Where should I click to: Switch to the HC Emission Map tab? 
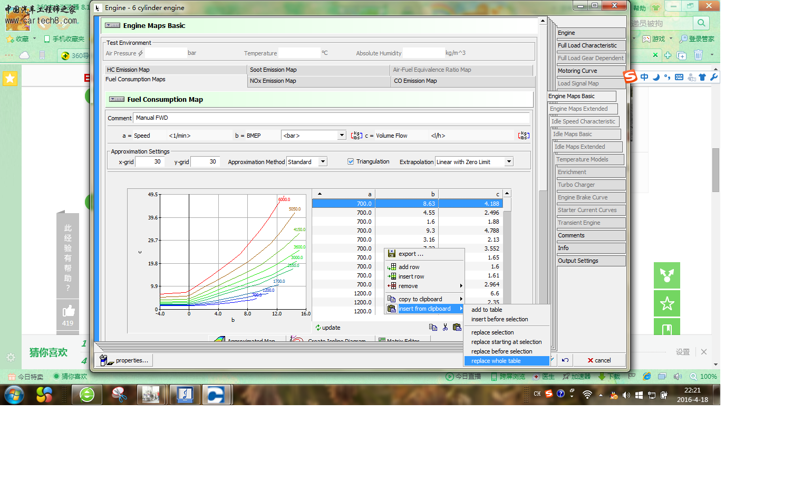[x=176, y=70]
